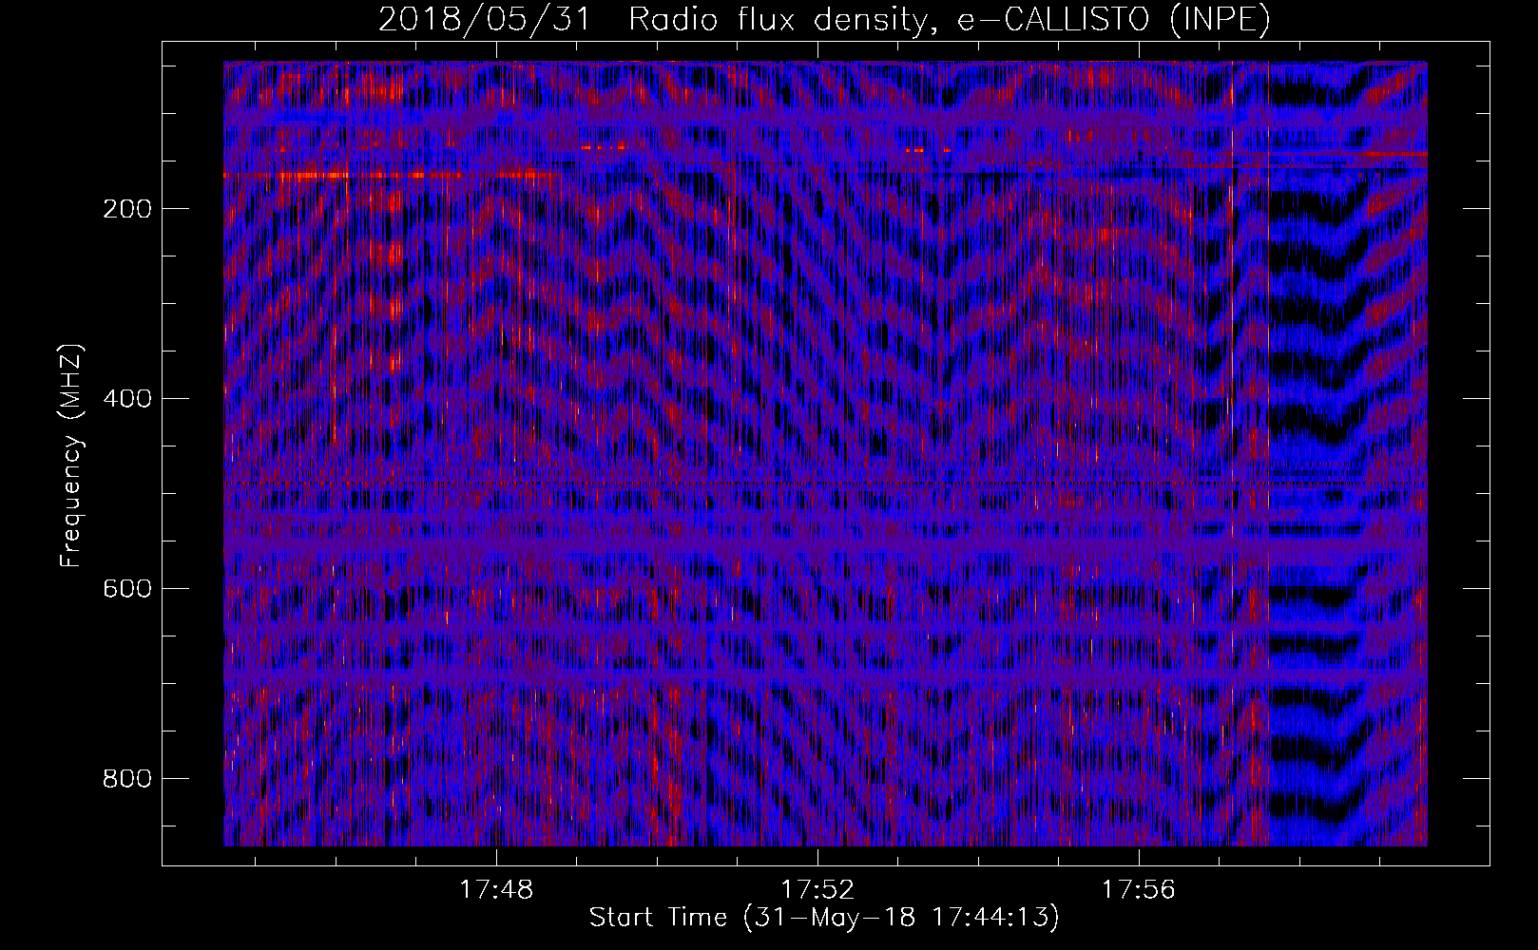The image size is (1538, 950).
Task: Click the '200' frequency tick label
Action: tap(126, 209)
